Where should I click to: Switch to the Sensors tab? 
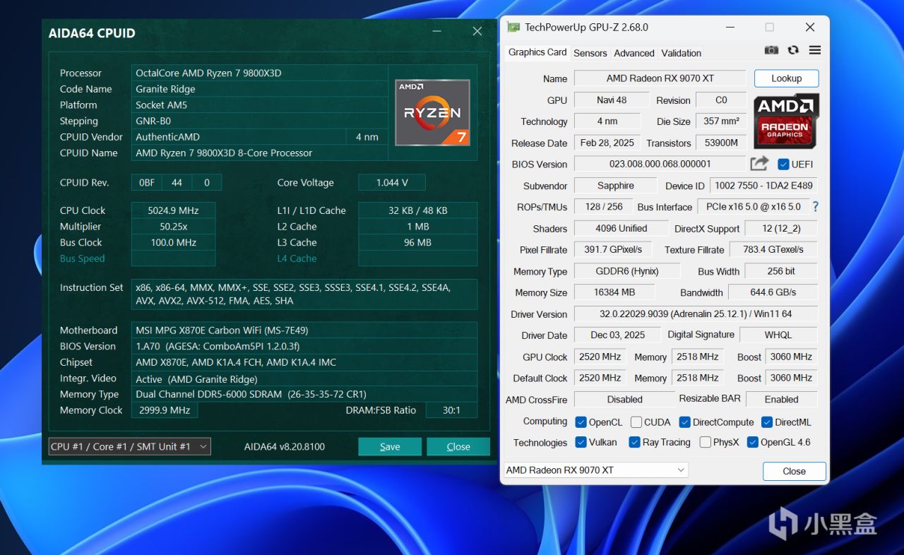(590, 53)
